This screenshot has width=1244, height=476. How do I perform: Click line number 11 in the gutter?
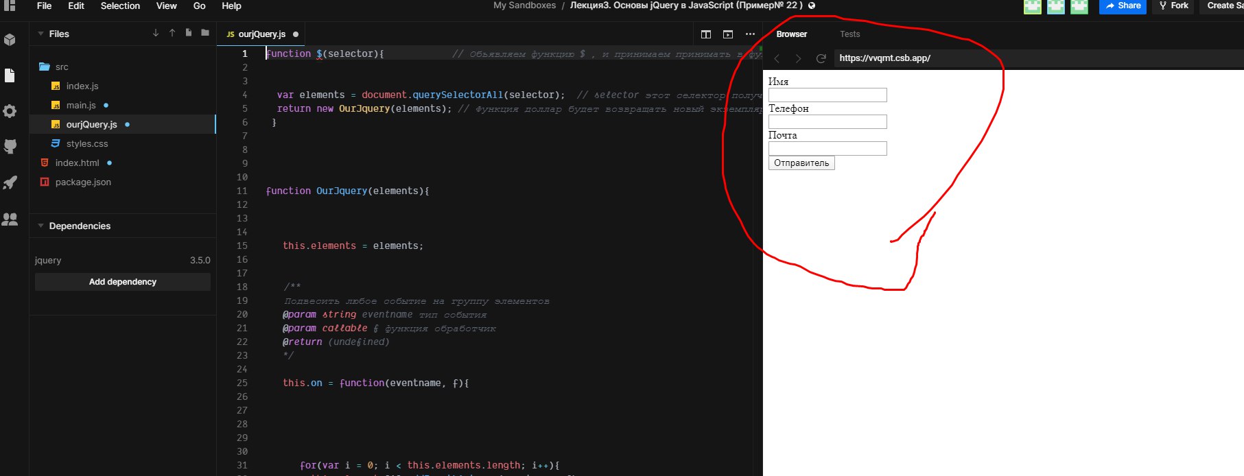coord(242,191)
